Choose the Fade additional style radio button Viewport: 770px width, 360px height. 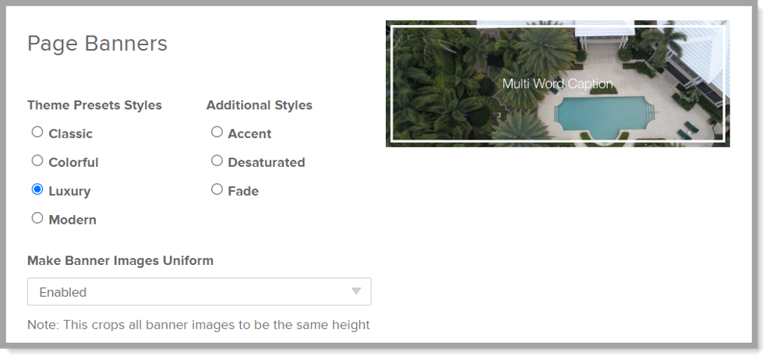217,189
